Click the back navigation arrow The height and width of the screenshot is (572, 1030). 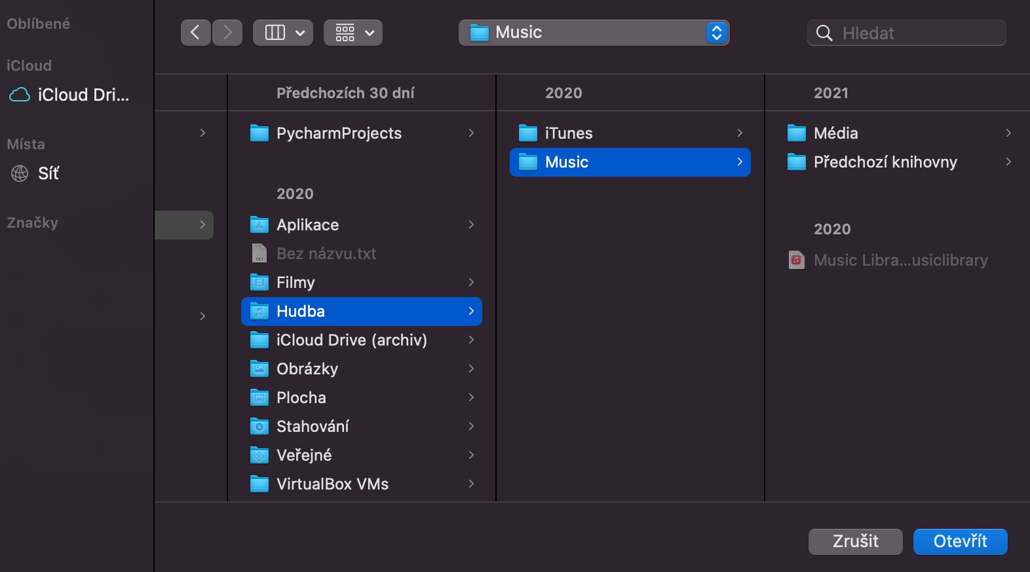(195, 33)
